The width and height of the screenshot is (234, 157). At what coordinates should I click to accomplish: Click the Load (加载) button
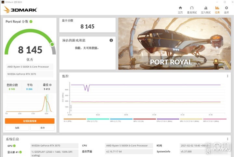[17, 128]
